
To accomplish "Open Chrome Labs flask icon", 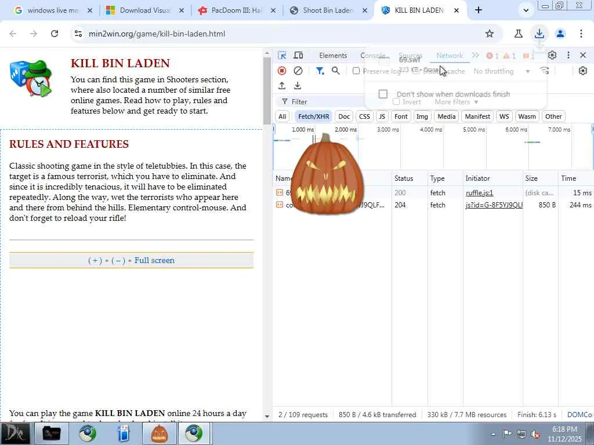I will [x=519, y=34].
